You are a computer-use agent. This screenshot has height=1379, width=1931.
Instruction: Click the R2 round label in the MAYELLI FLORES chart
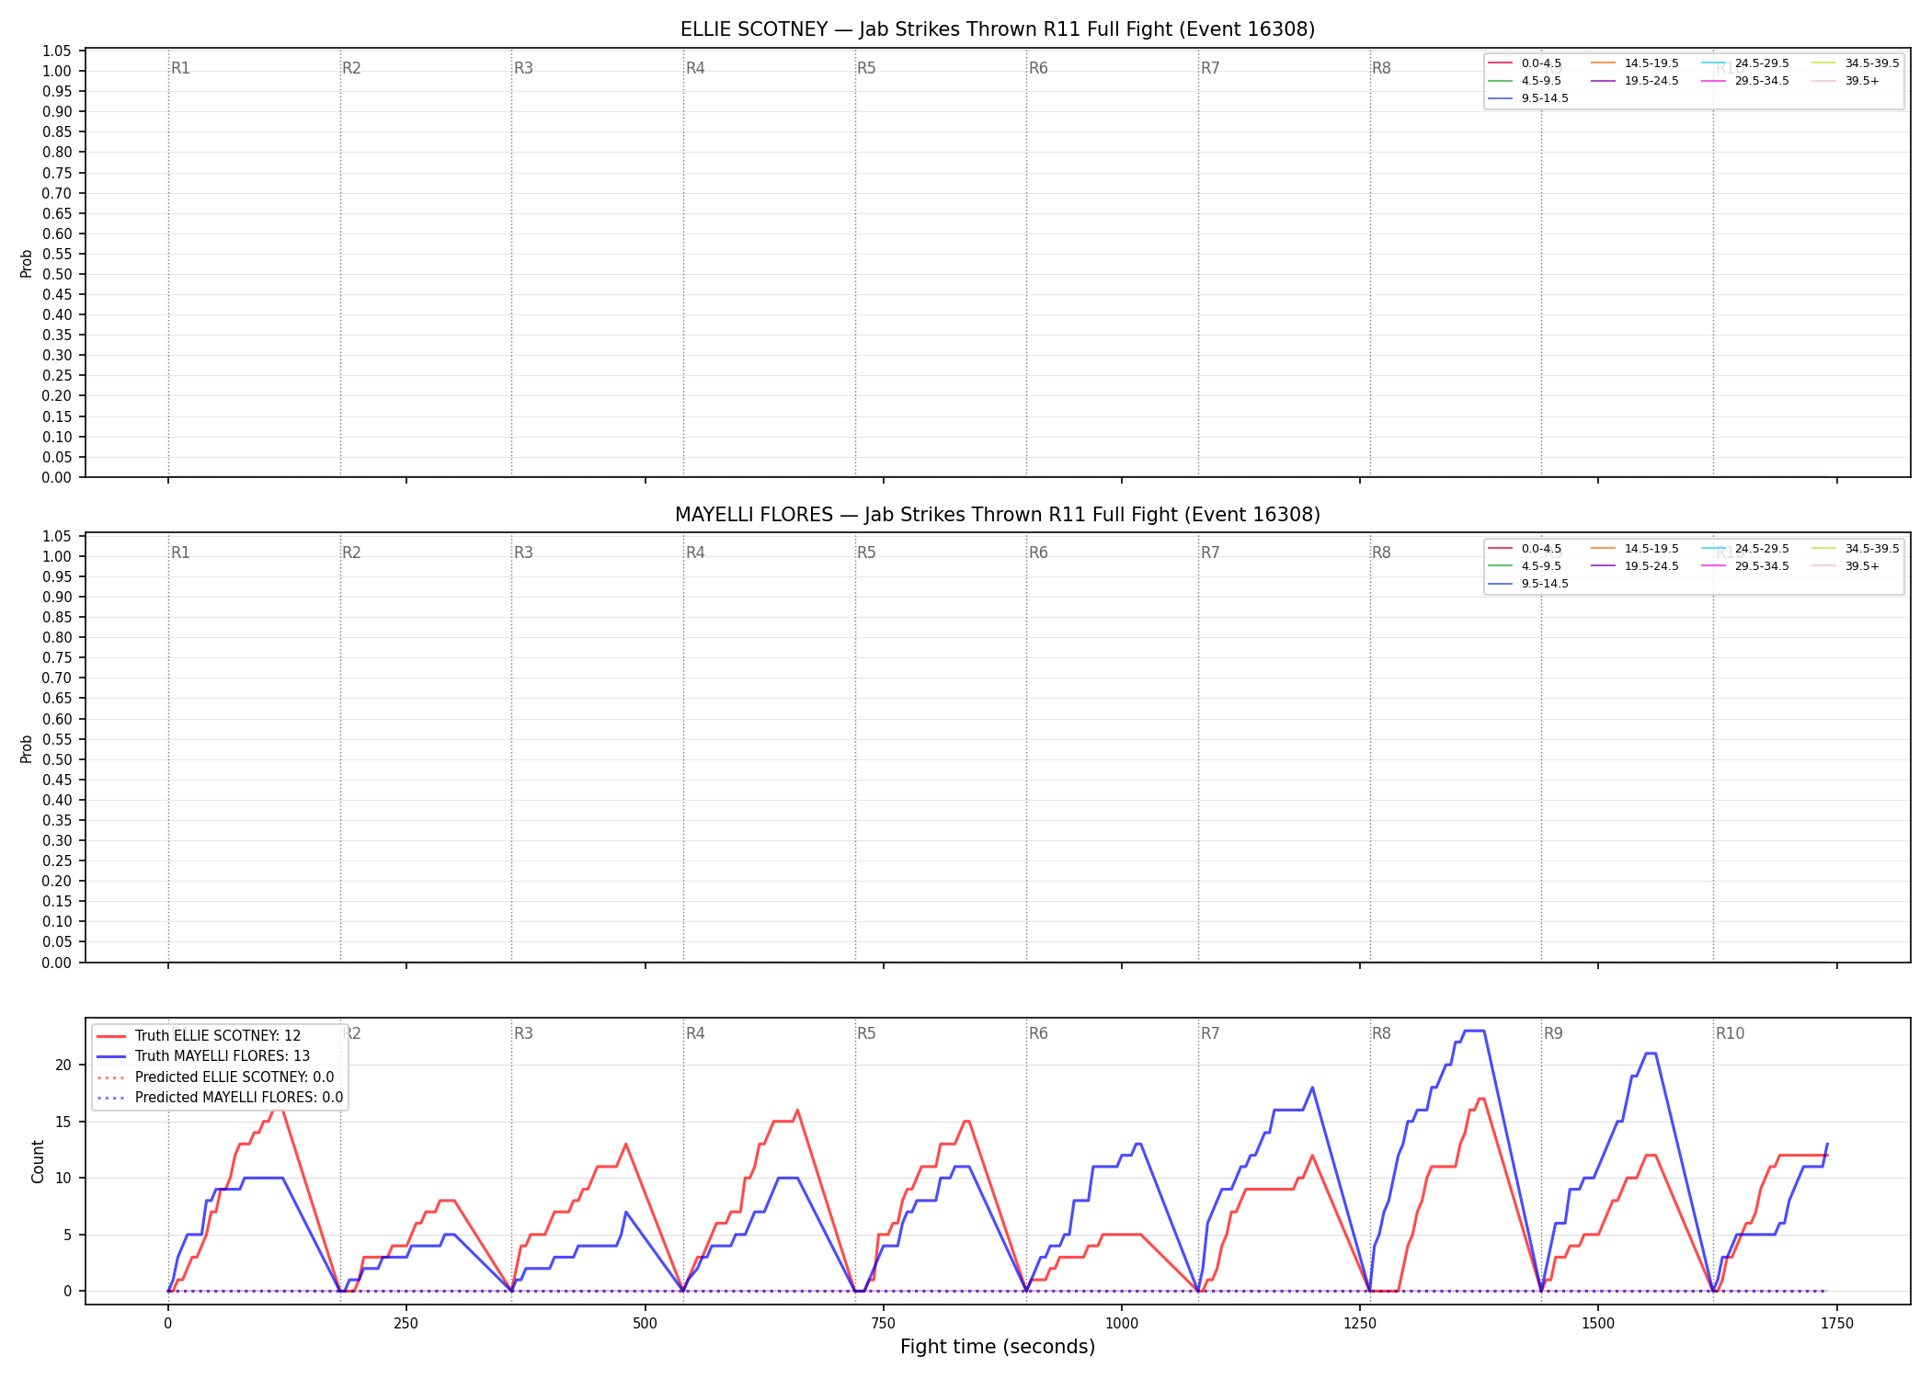coord(351,553)
